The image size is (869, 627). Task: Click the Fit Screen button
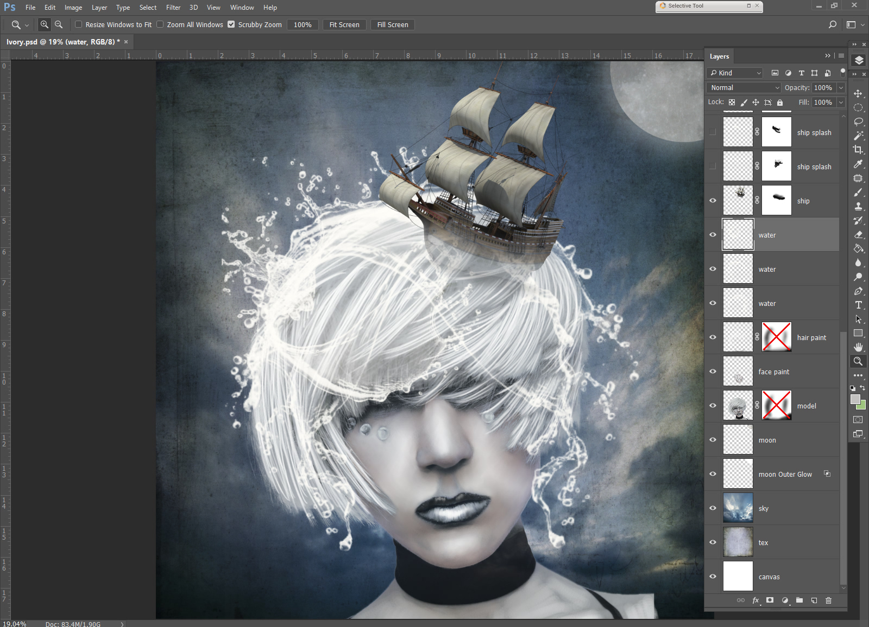point(344,24)
